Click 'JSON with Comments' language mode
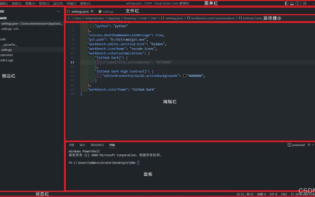 pos(304,194)
